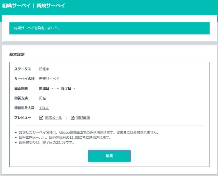Click the 終了日 text
The width and height of the screenshot is (218, 176).
click(66, 88)
